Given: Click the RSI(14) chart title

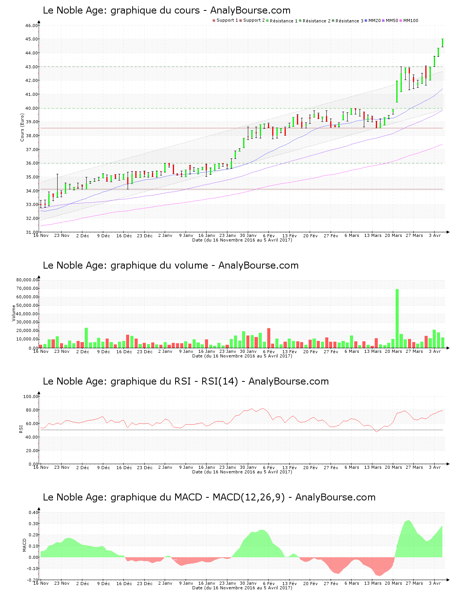Looking at the screenshot, I should (x=186, y=381).
